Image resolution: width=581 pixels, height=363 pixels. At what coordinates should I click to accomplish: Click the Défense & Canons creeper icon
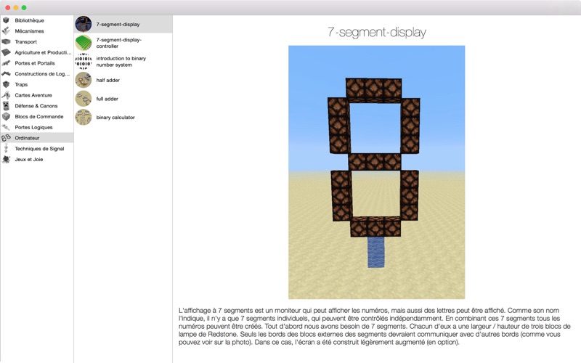coord(6,106)
